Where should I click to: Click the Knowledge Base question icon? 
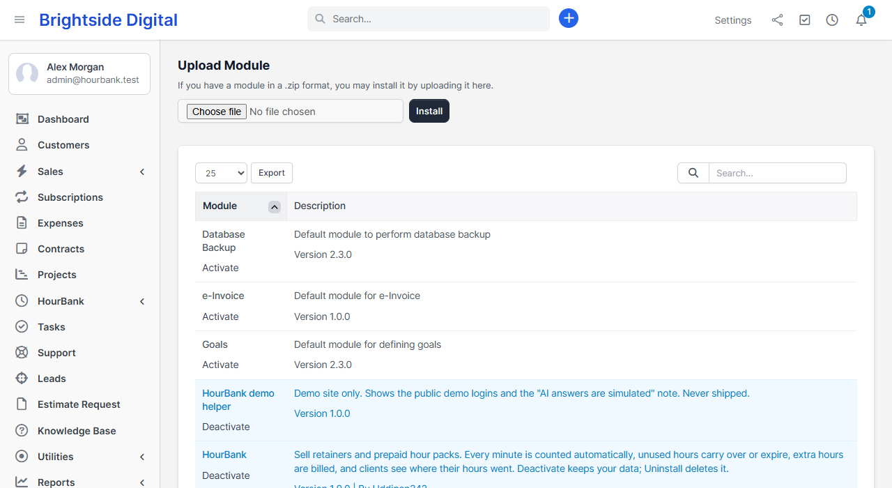(22, 431)
